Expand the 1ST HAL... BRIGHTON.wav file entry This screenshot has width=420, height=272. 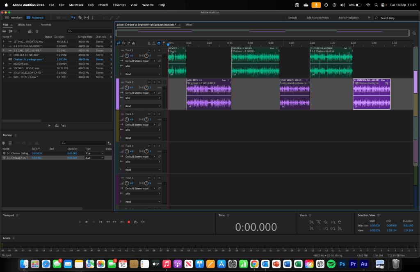click(x=4, y=42)
